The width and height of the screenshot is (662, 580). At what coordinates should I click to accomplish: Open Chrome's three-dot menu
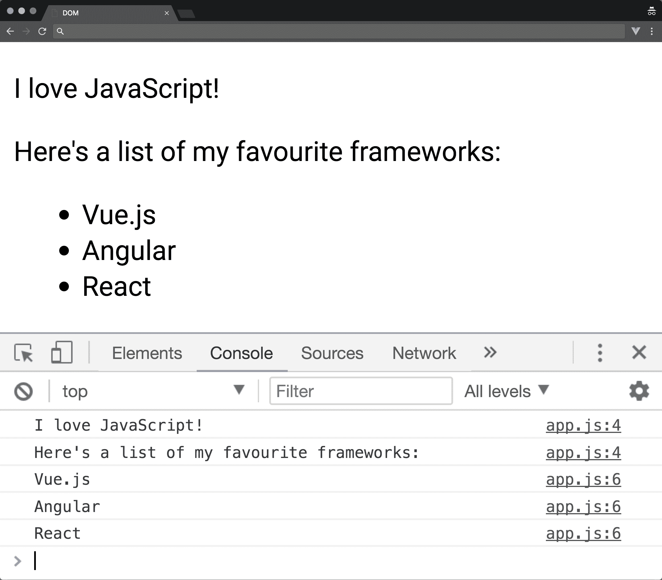point(652,31)
